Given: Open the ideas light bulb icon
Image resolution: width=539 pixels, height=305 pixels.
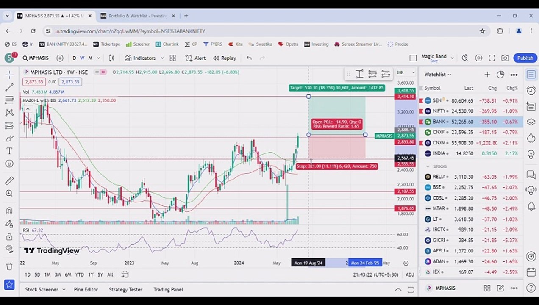Looking at the screenshot, I should point(531,154).
